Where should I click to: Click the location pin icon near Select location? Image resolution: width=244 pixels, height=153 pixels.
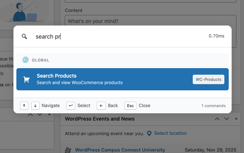(x=149, y=133)
